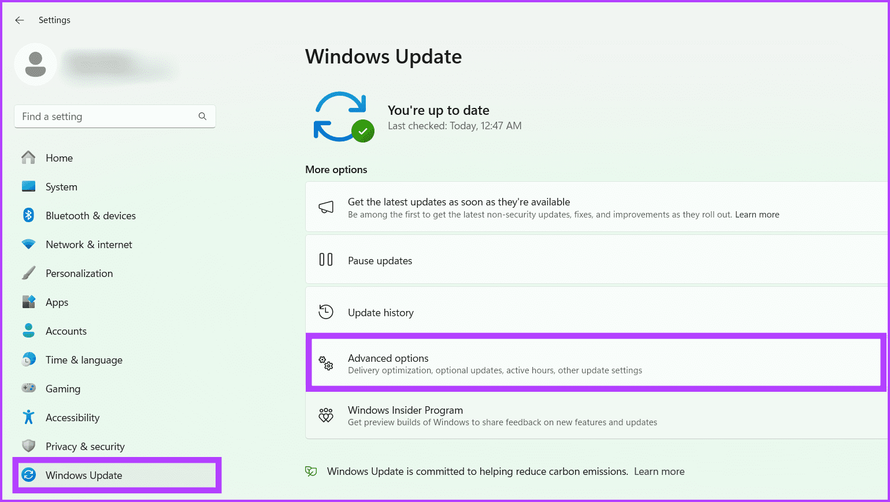890x502 pixels.
Task: Click the Apps sidebar icon
Action: pyautogui.click(x=28, y=302)
